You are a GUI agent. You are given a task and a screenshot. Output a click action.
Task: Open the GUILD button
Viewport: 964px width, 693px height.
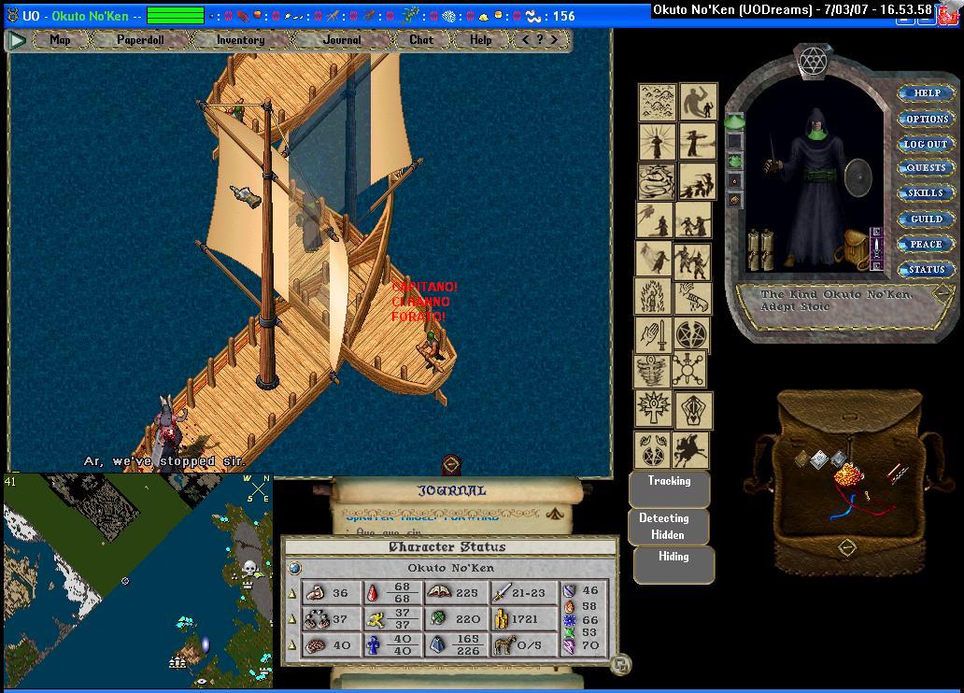pos(927,219)
